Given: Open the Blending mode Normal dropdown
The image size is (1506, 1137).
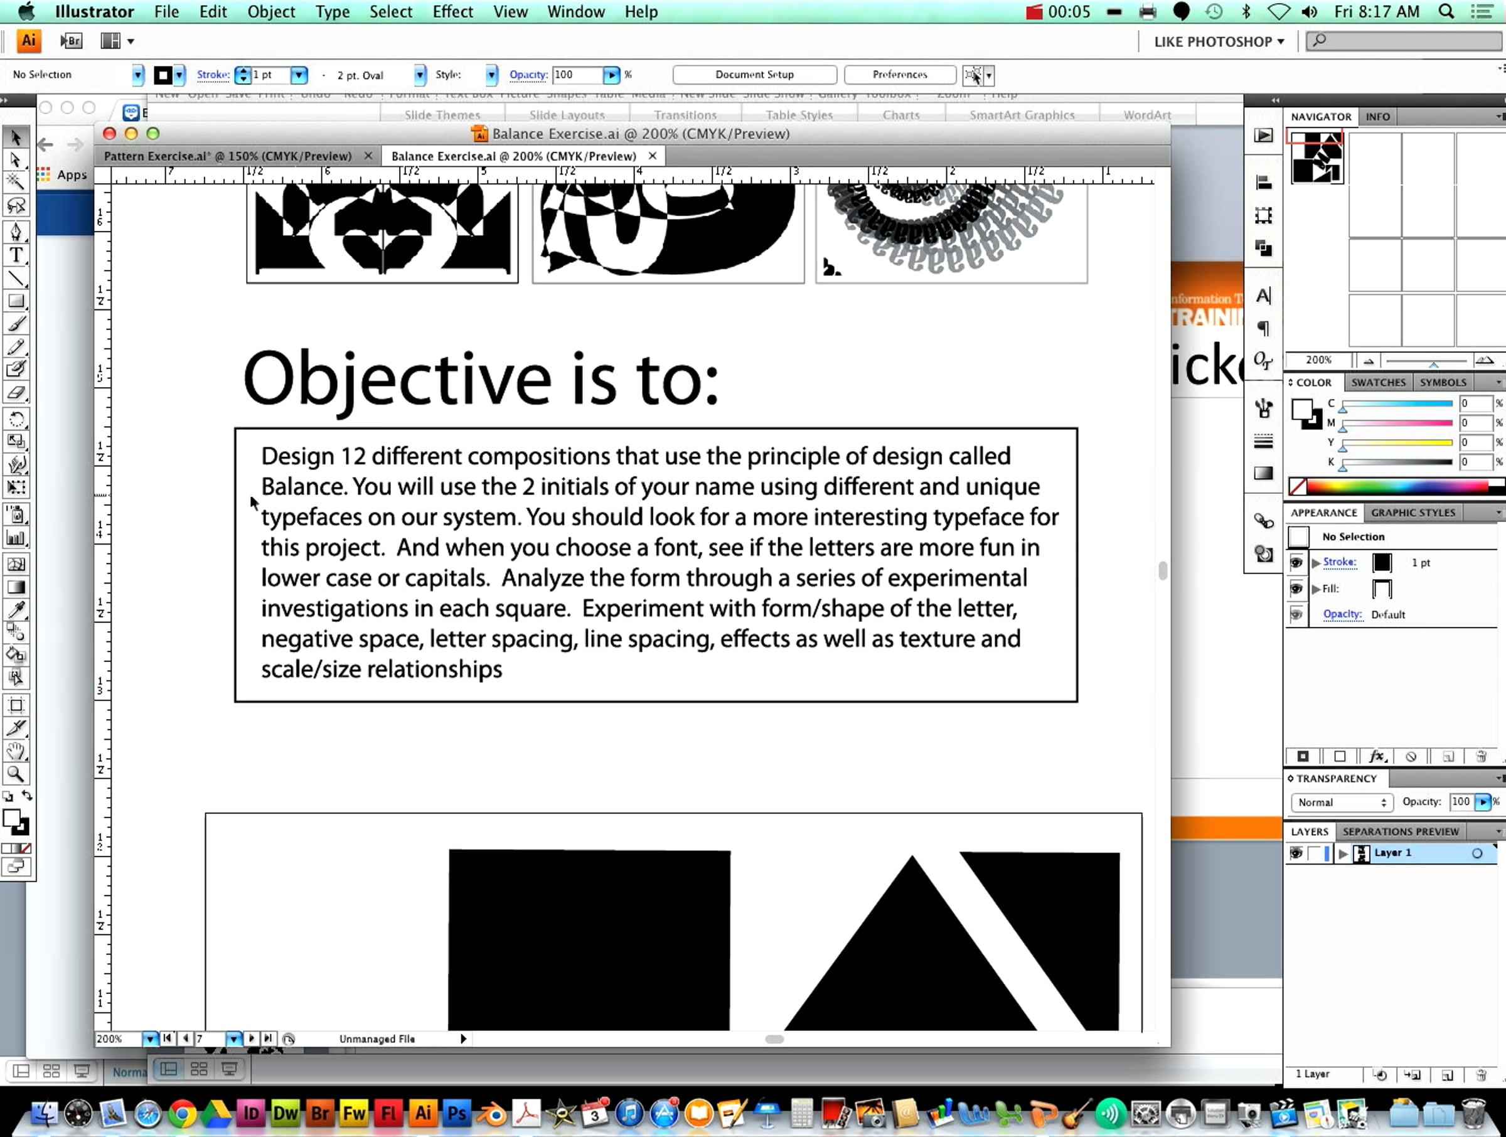Looking at the screenshot, I should coord(1340,802).
